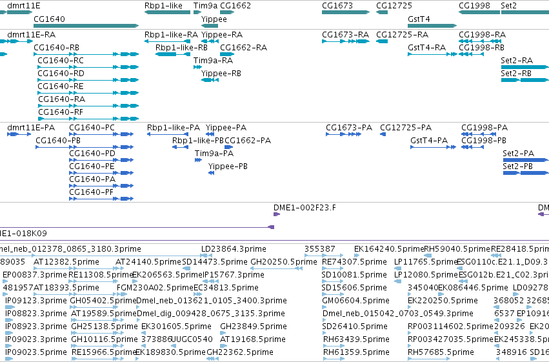The width and height of the screenshot is (549, 362).
Task: Click transcript CG1640-RC
Action: tap(61, 61)
